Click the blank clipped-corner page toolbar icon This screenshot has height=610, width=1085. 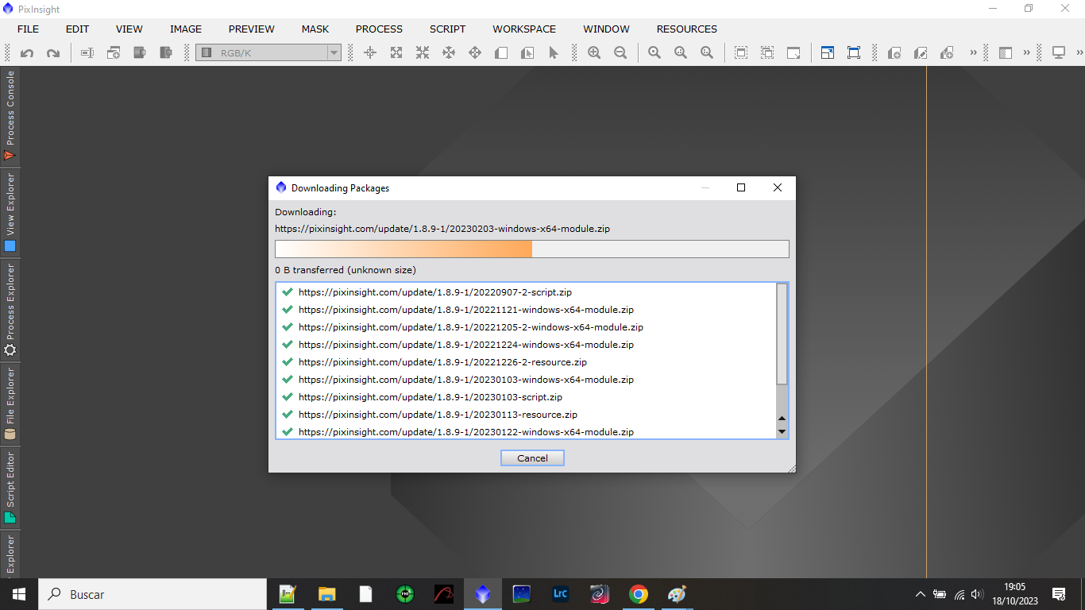501,53
